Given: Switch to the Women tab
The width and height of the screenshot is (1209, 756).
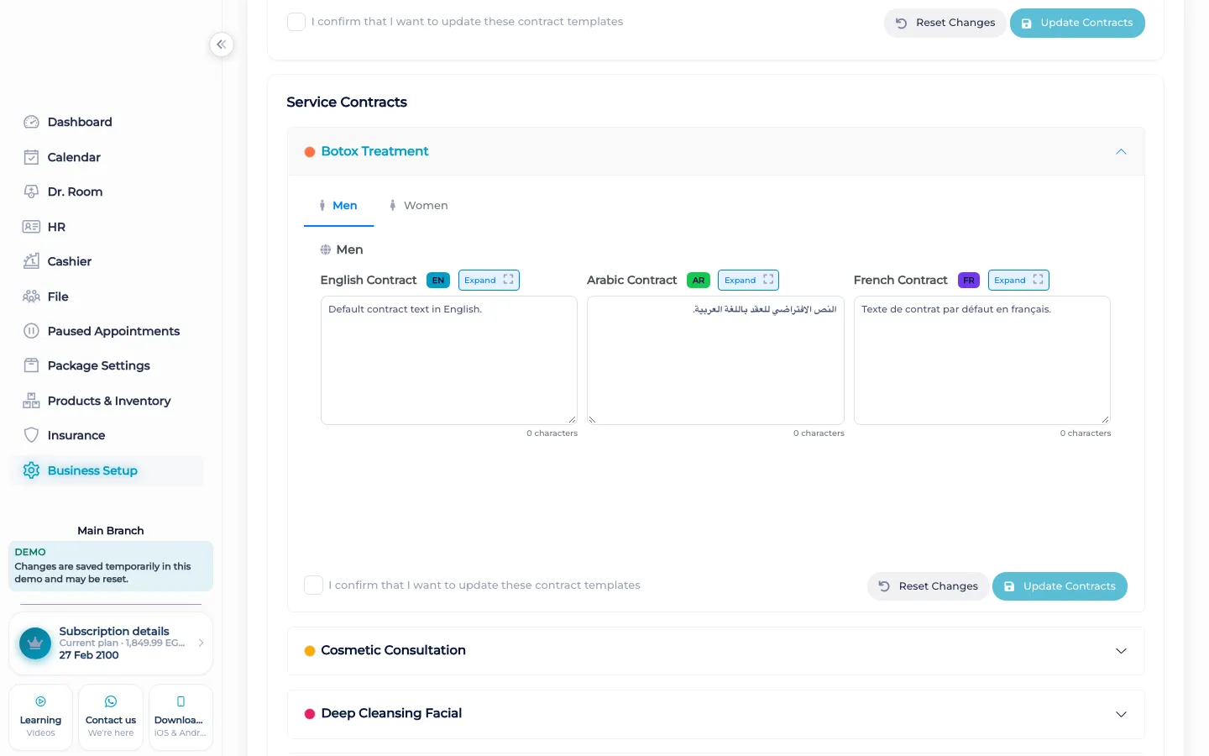Looking at the screenshot, I should [x=418, y=206].
